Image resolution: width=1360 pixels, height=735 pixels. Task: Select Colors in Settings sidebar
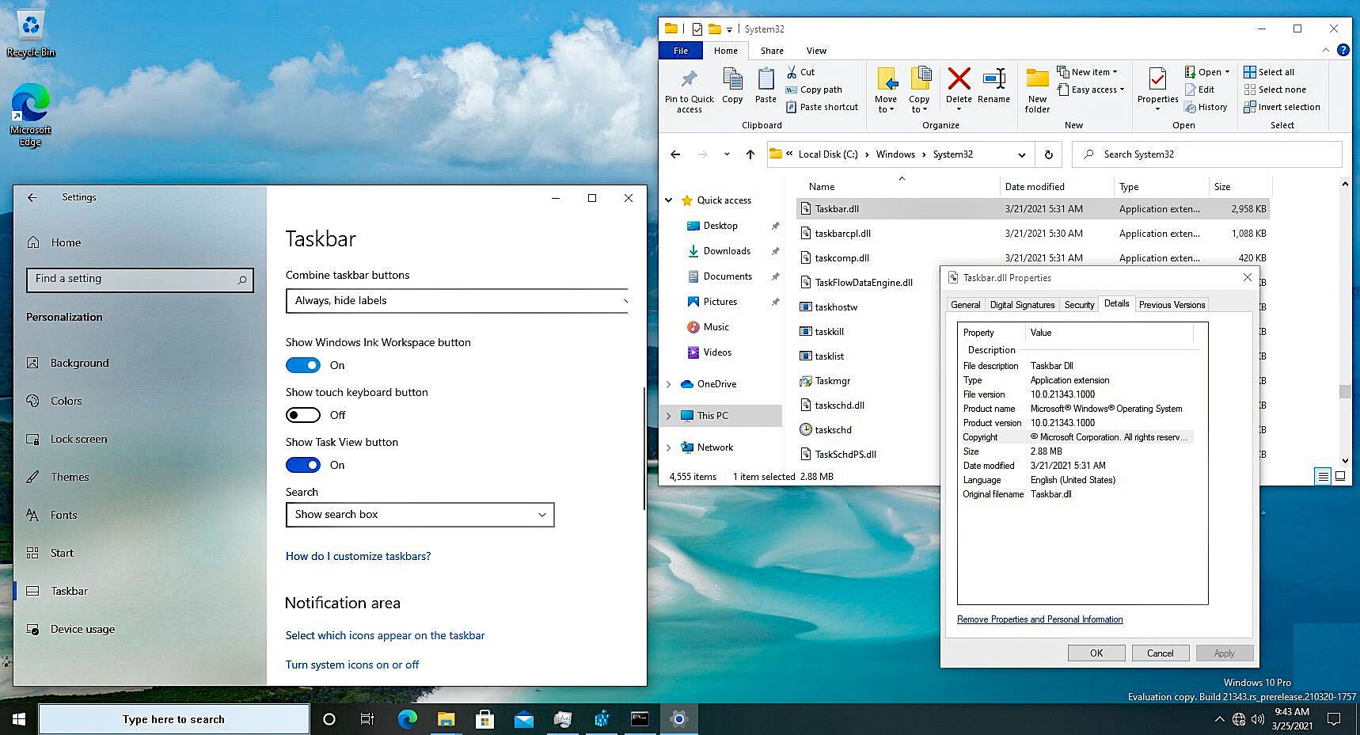tap(66, 401)
